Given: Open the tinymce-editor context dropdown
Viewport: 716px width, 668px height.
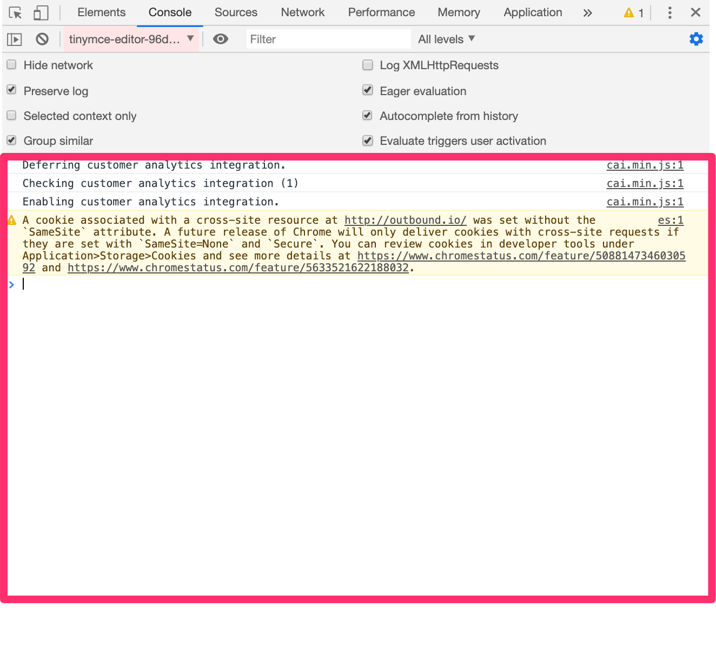Looking at the screenshot, I should pyautogui.click(x=131, y=39).
